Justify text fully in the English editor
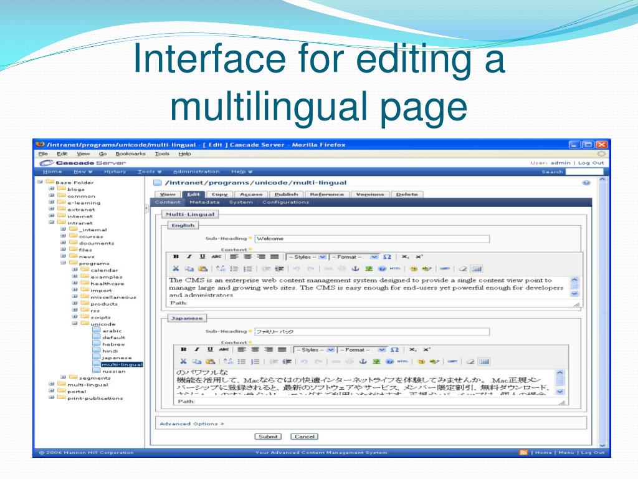This screenshot has height=479, width=638. (275, 256)
